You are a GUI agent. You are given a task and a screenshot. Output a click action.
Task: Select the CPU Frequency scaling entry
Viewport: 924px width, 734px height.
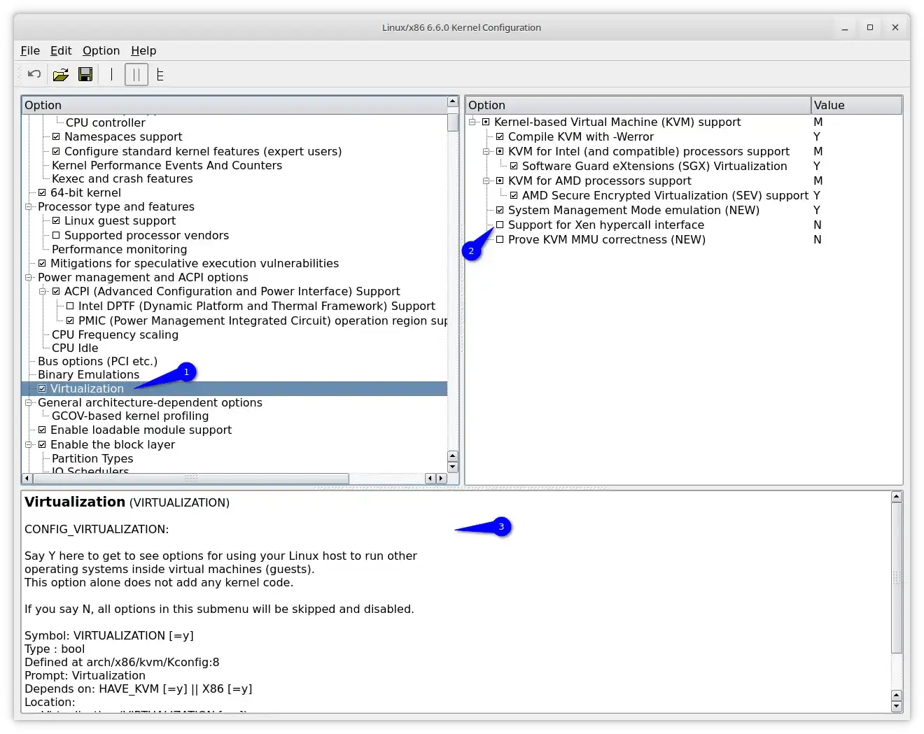115,334
